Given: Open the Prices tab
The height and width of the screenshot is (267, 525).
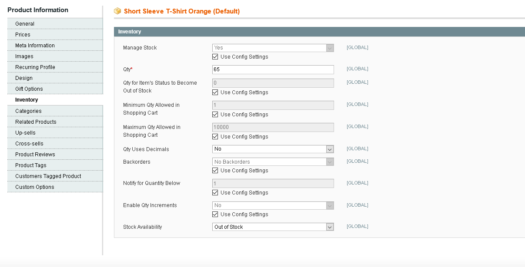Looking at the screenshot, I should [23, 35].
